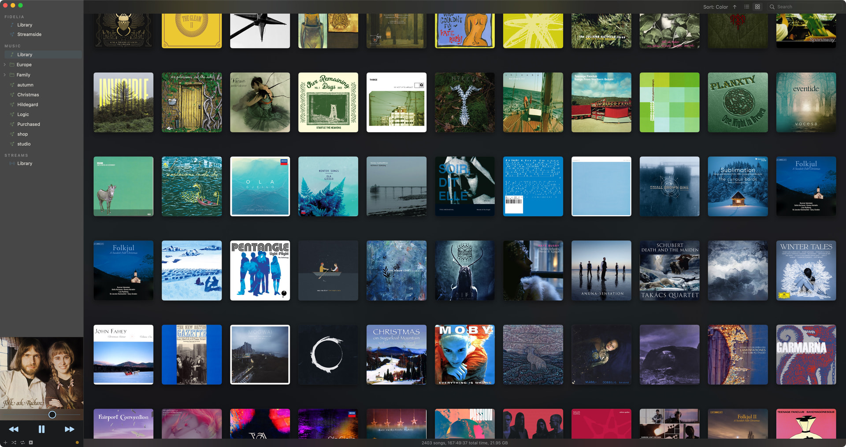This screenshot has height=447, width=846.
Task: Click the Purchased playlist icon
Action: coord(12,124)
